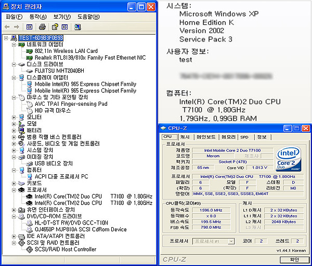Open the 보기(V) menu
This screenshot has height=266, width=312.
[62, 17]
